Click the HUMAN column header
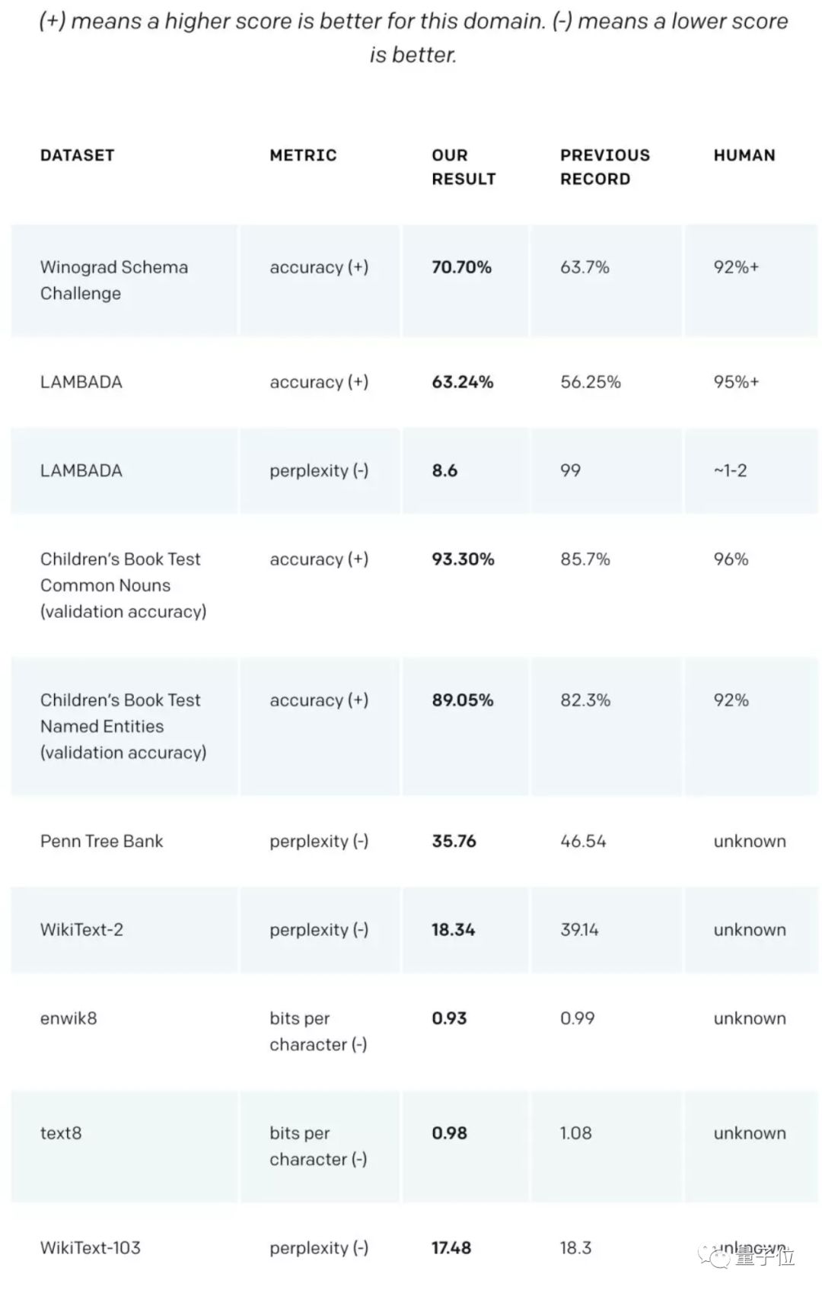The height and width of the screenshot is (1293, 822). pos(744,155)
